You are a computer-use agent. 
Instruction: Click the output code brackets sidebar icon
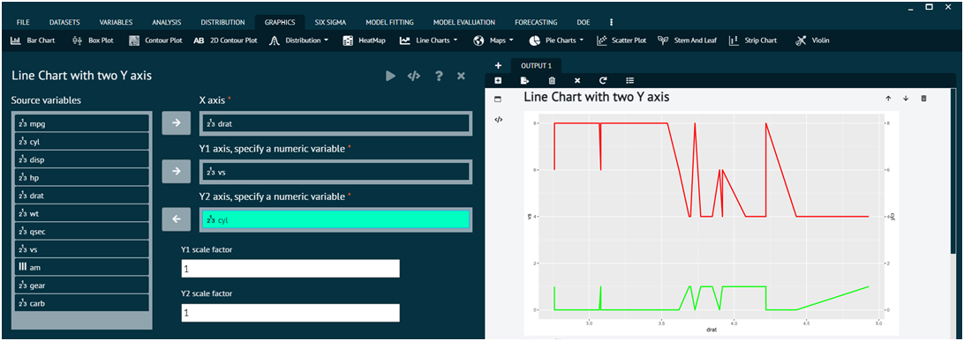click(x=498, y=120)
